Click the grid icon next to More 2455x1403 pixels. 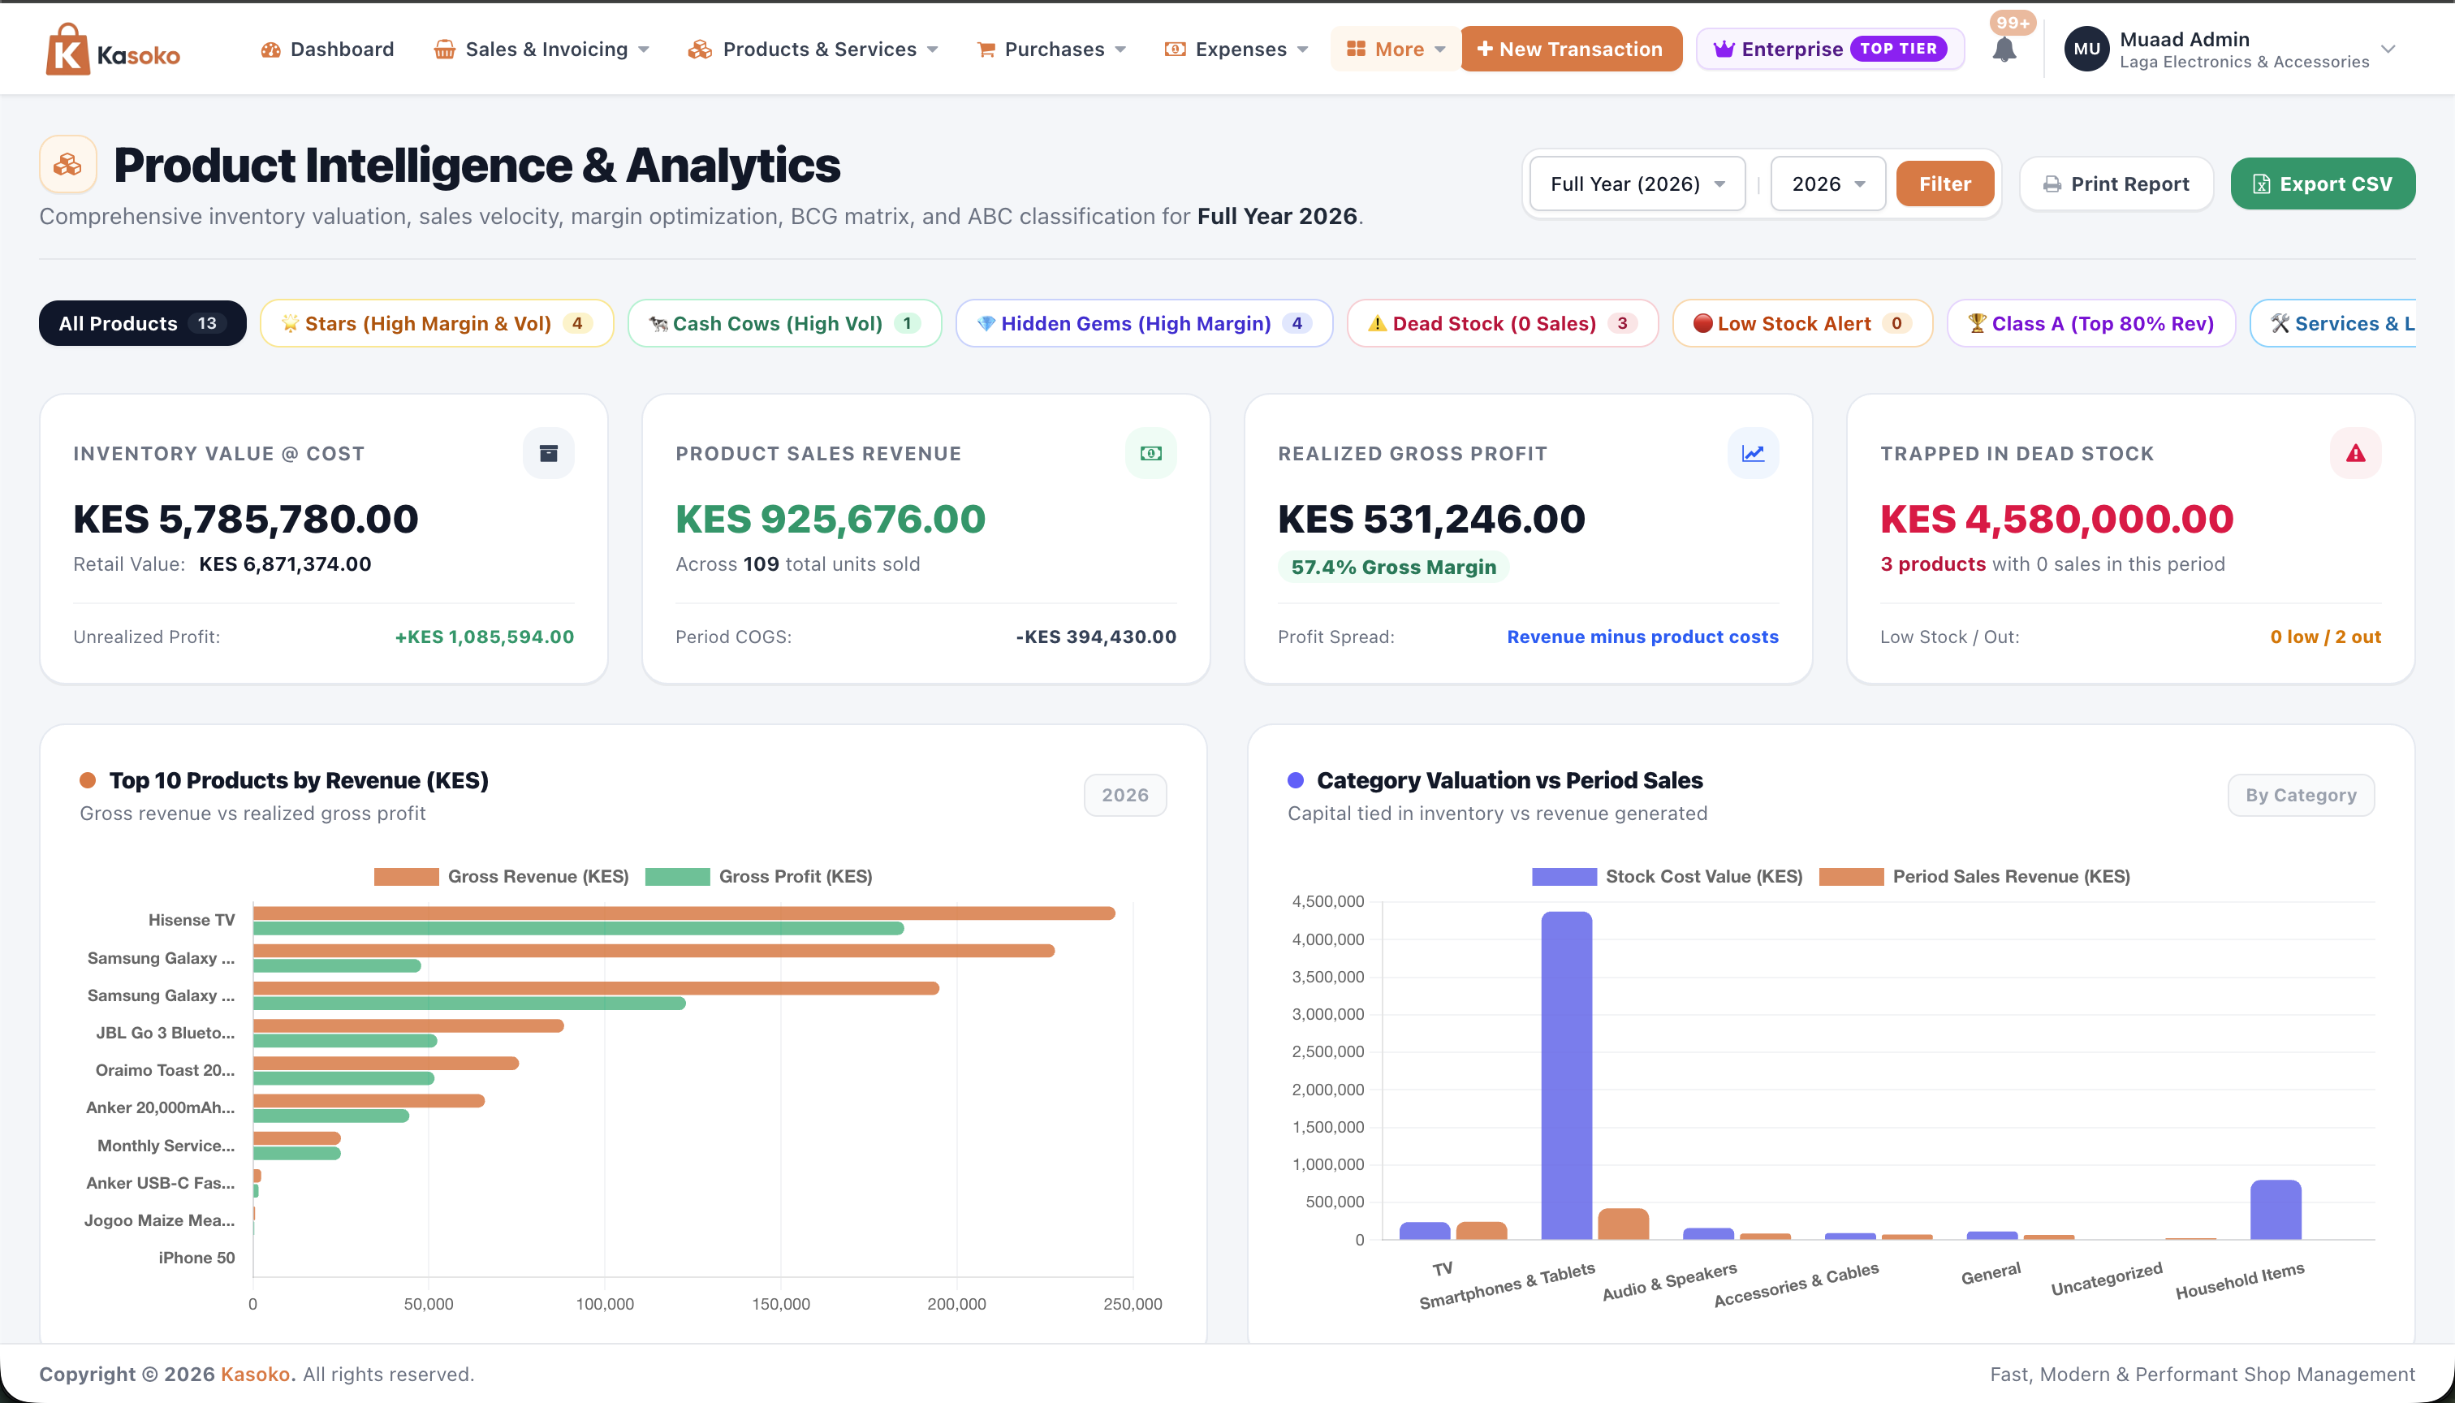point(1356,50)
